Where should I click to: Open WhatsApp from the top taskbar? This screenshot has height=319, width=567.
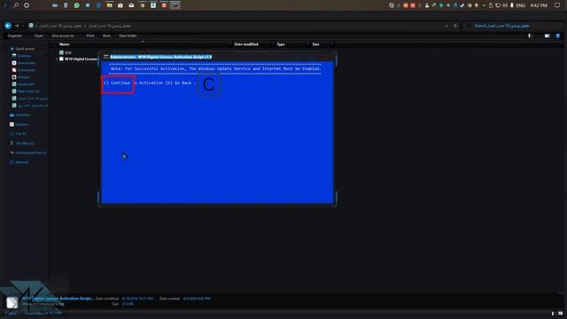click(x=77, y=5)
